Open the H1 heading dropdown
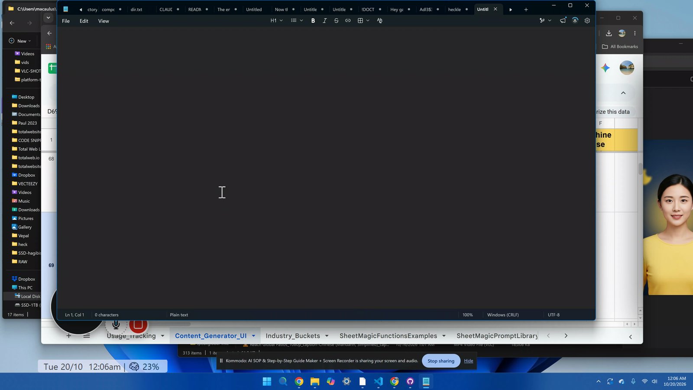The image size is (693, 390). [x=276, y=21]
